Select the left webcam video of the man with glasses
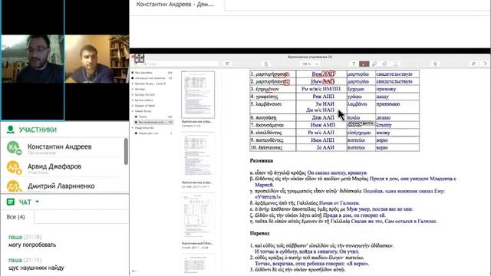The width and height of the screenshot is (491, 276). 32,59
